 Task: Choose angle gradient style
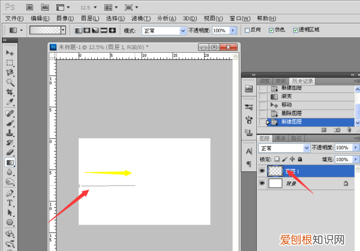click(x=95, y=31)
